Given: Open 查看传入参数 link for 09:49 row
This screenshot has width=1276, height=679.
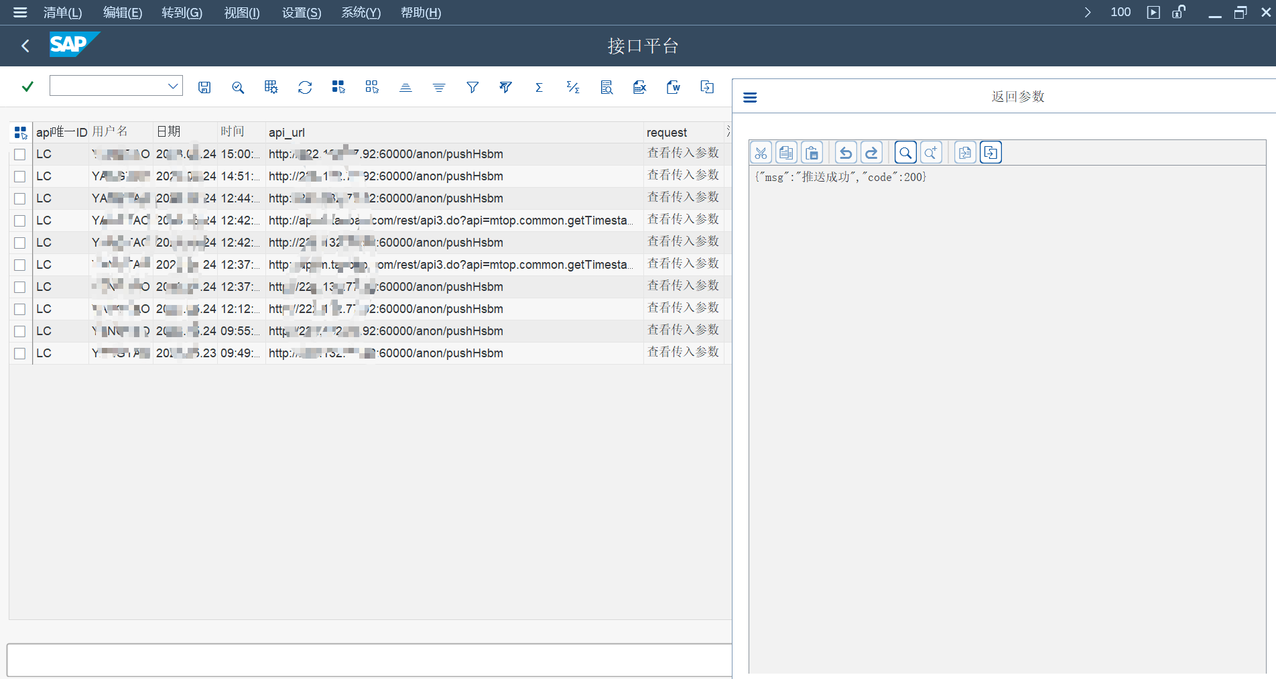Looking at the screenshot, I should (x=683, y=352).
